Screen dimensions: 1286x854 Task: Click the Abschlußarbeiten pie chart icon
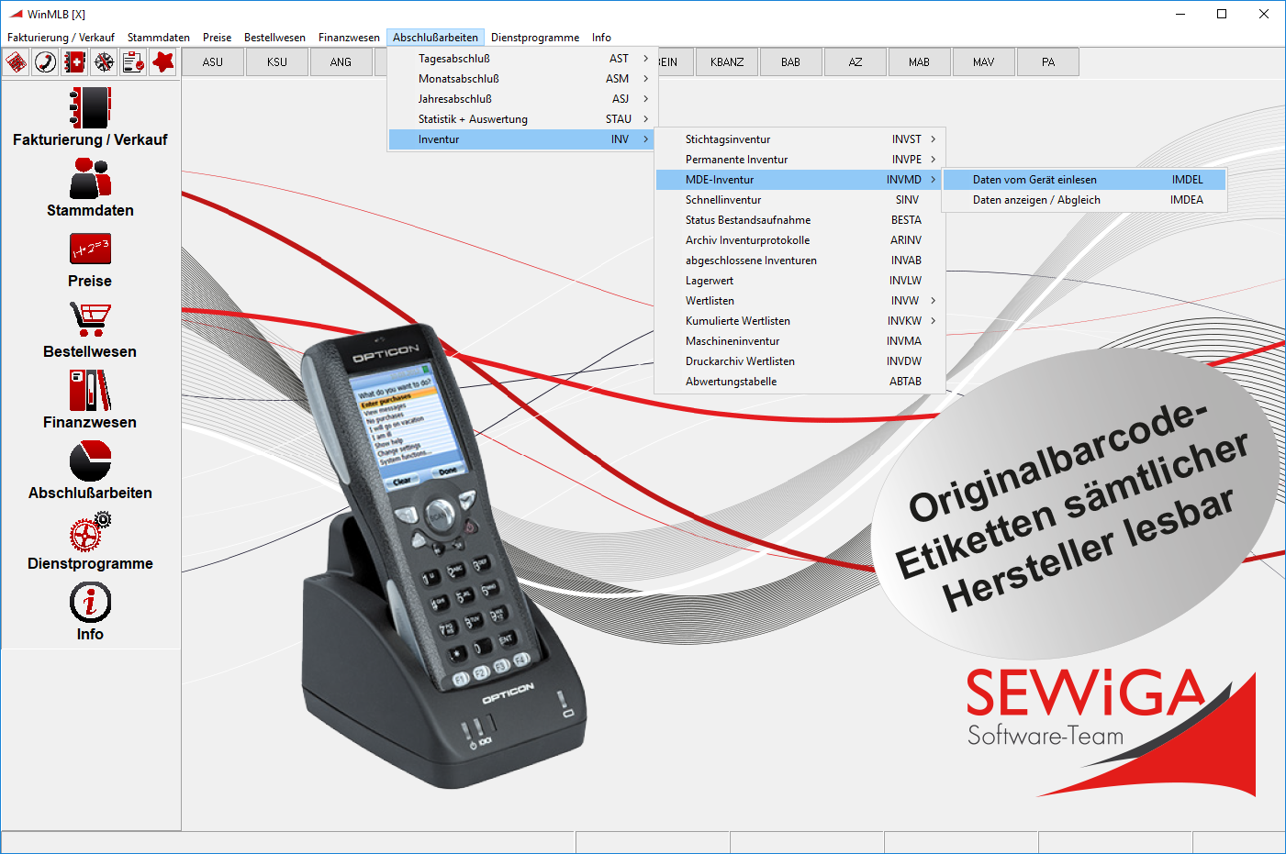pyautogui.click(x=90, y=460)
